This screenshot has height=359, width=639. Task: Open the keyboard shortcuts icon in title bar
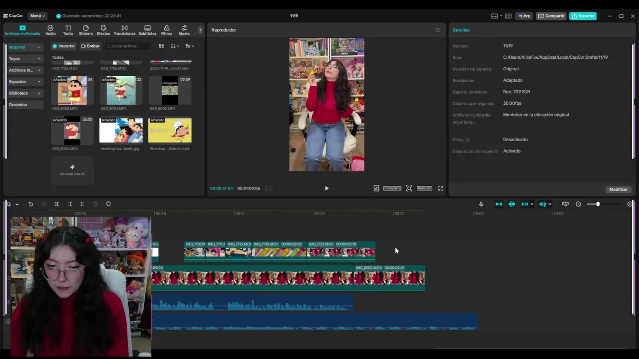(x=508, y=16)
